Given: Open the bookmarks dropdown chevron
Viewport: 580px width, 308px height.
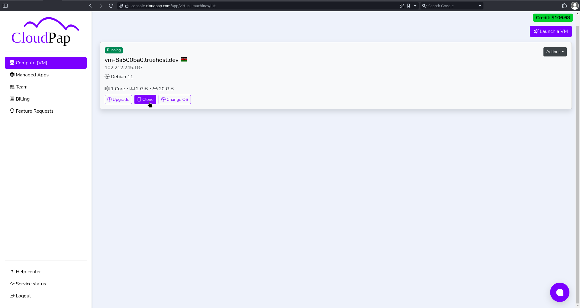Looking at the screenshot, I should pos(415,5).
